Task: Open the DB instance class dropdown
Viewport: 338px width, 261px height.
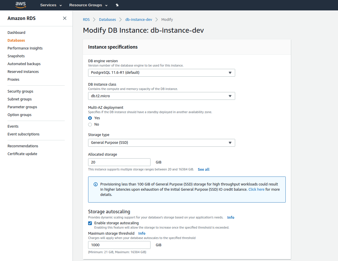Action: [x=230, y=96]
